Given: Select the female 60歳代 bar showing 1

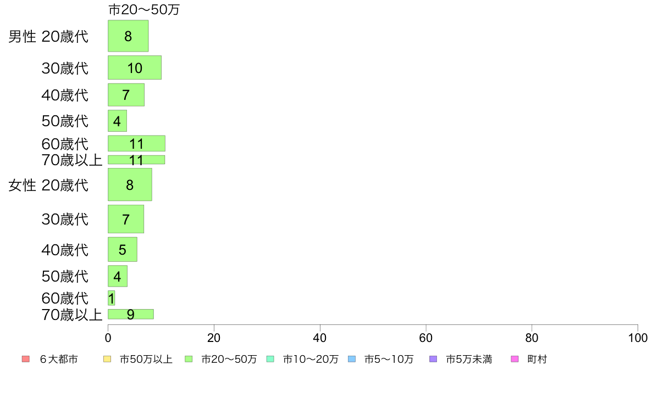Looking at the screenshot, I should click(111, 298).
